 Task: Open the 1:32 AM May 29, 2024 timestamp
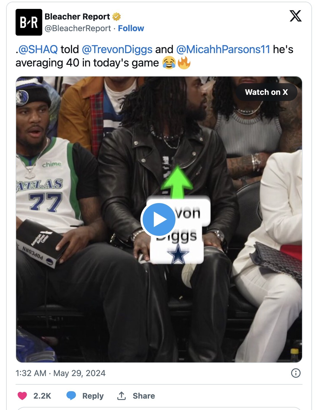[x=61, y=373]
